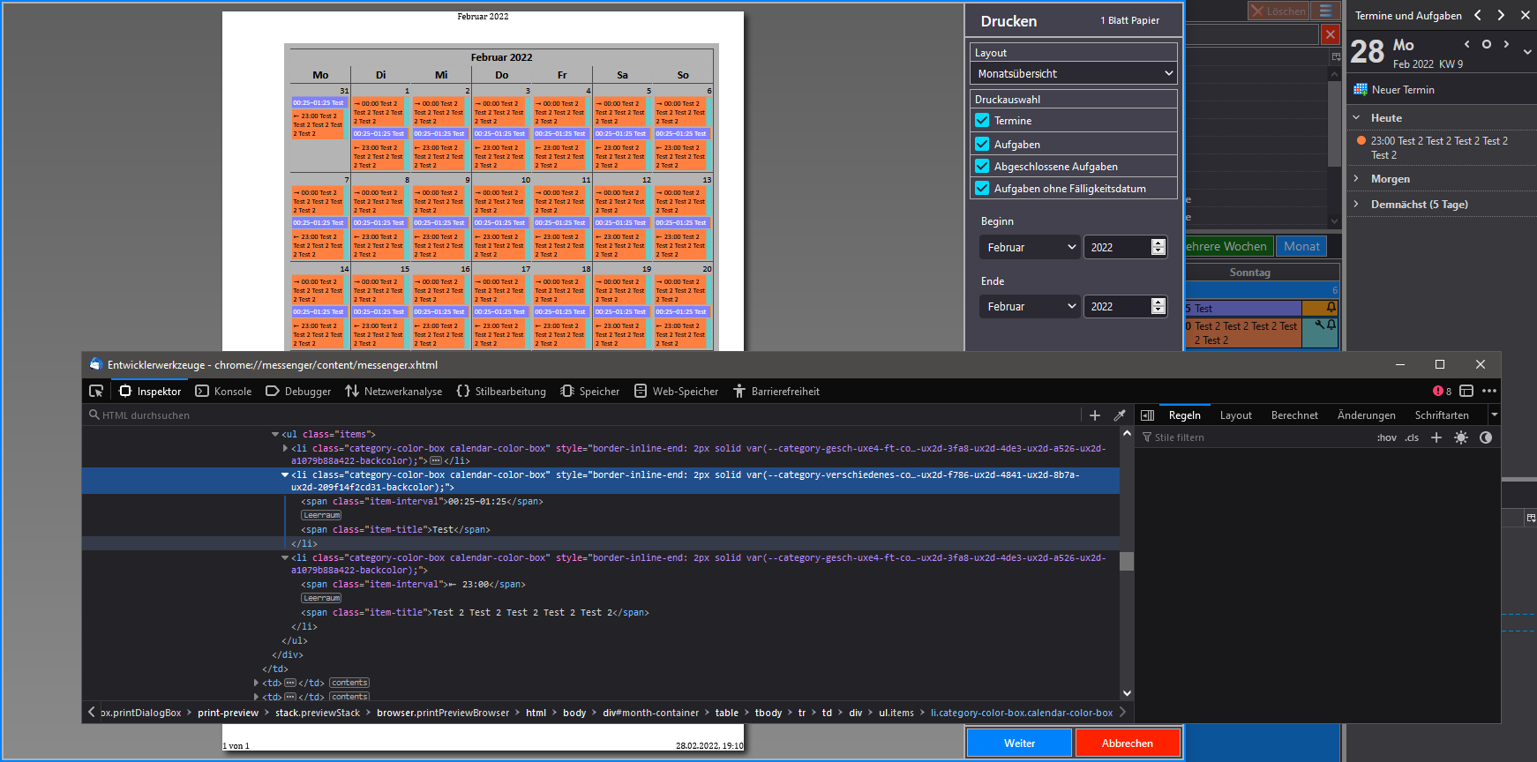Focus the HTML durchsuchen search field
This screenshot has height=762, width=1537.
click(x=582, y=415)
